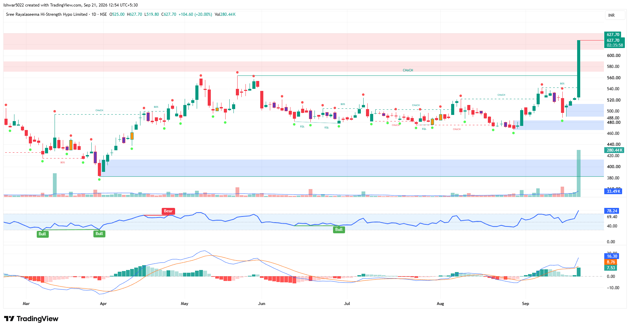Viewport: 630px width, 329px height.
Task: Click the 560.00 price scale label
Action: click(614, 78)
